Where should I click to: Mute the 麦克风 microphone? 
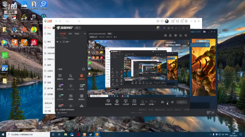pyautogui.click(x=142, y=102)
